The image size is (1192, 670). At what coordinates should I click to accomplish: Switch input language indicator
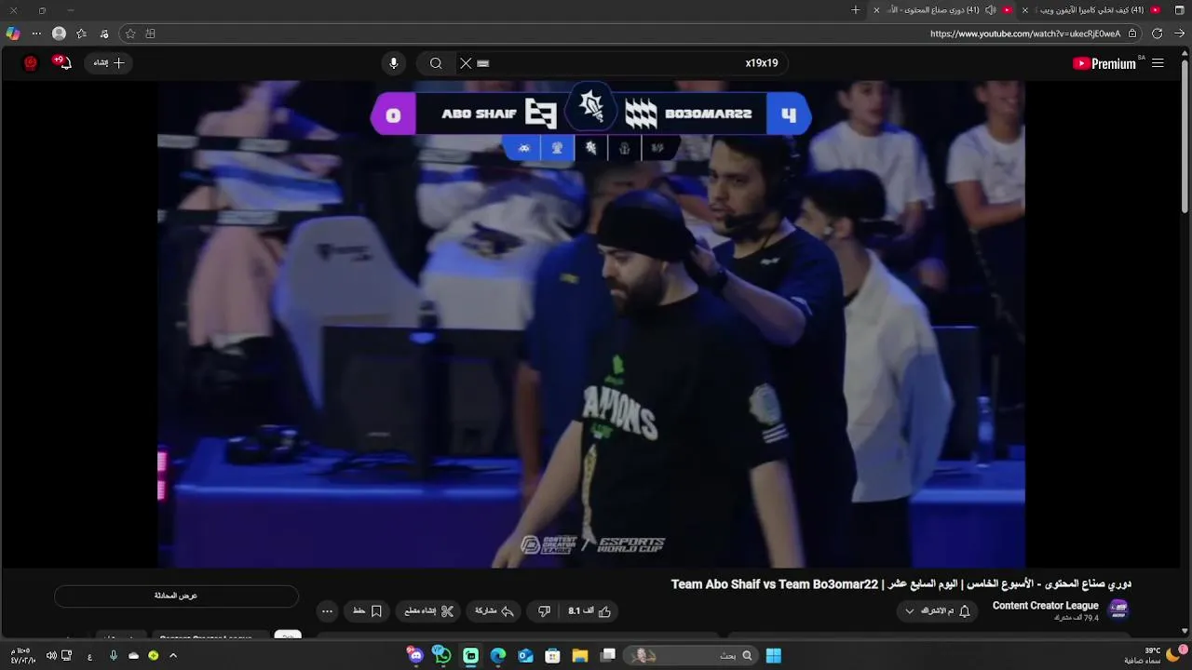click(x=89, y=656)
